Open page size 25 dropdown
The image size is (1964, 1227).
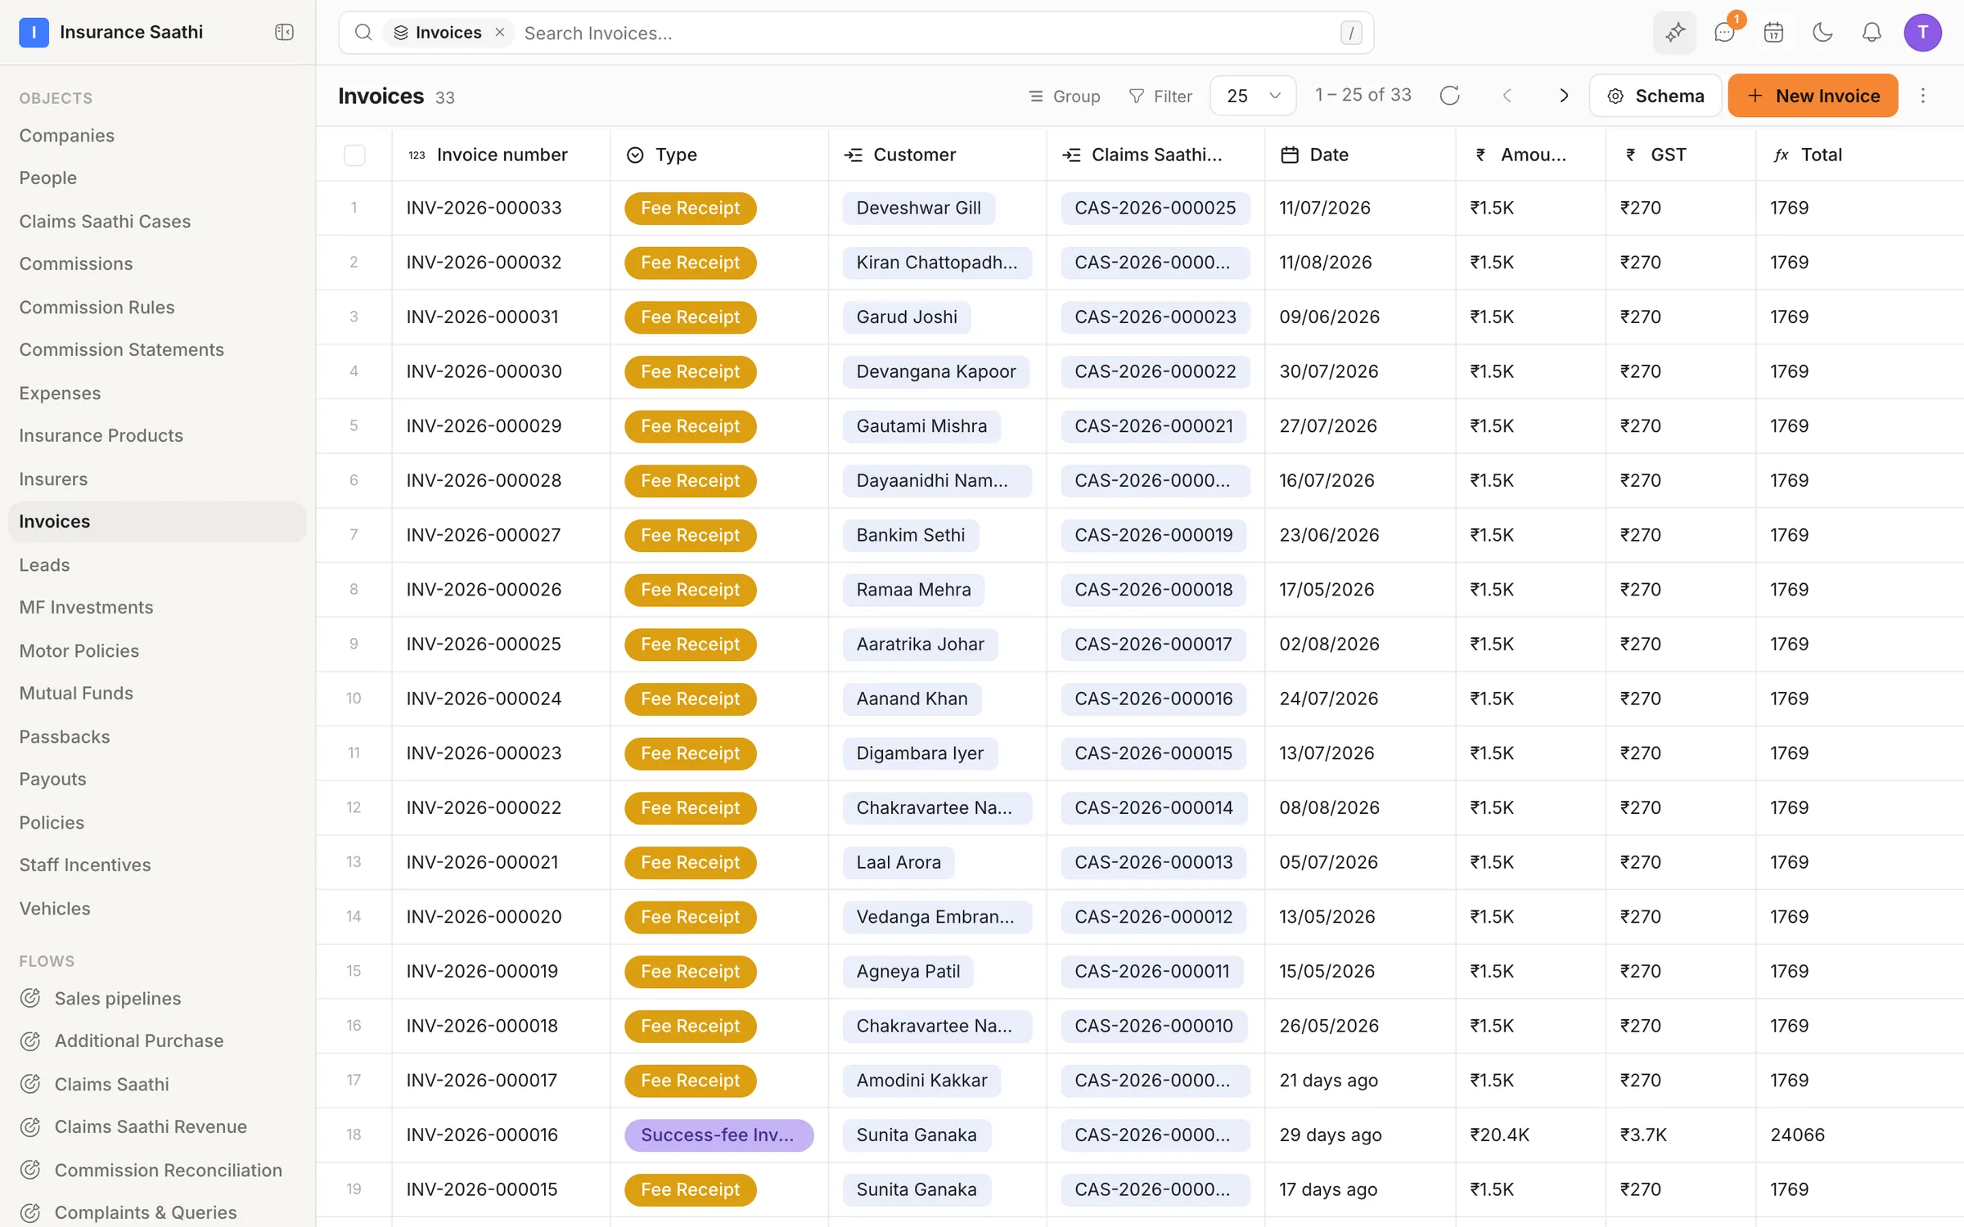[x=1252, y=96]
